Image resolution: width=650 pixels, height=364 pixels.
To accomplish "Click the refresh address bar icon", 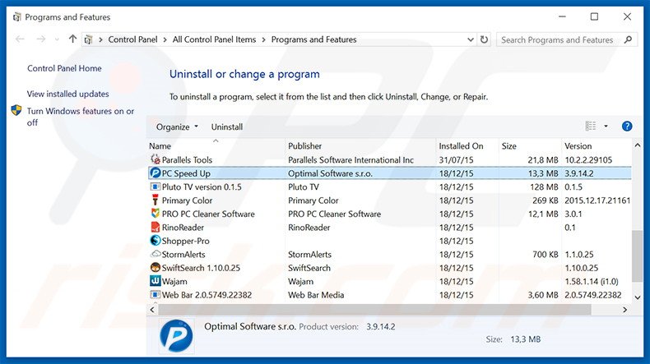I will pyautogui.click(x=484, y=39).
